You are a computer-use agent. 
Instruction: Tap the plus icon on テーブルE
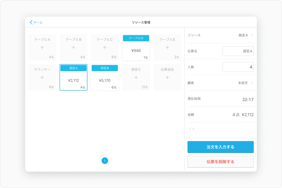click(167, 48)
